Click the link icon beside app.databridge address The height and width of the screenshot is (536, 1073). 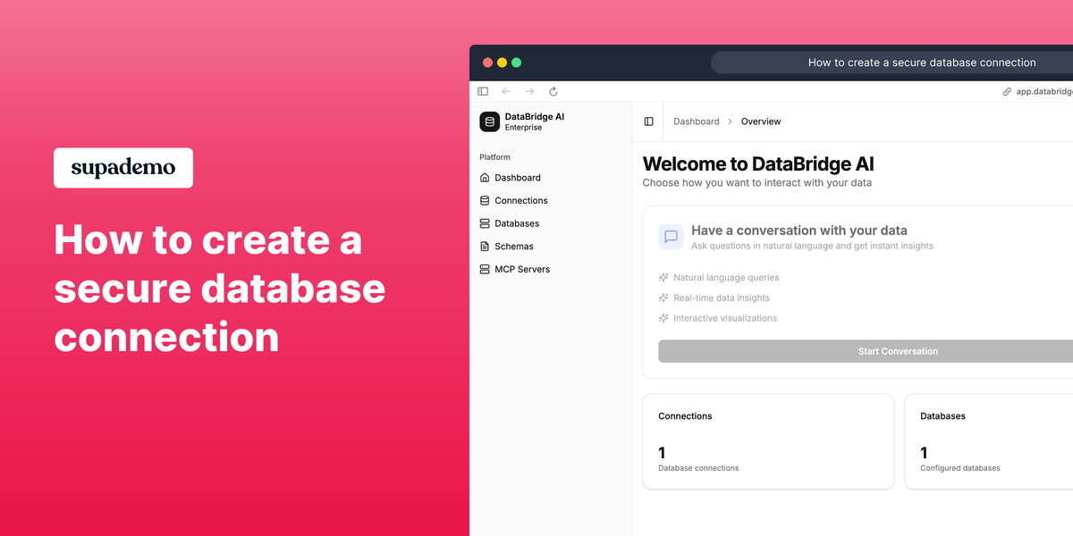coord(1008,90)
